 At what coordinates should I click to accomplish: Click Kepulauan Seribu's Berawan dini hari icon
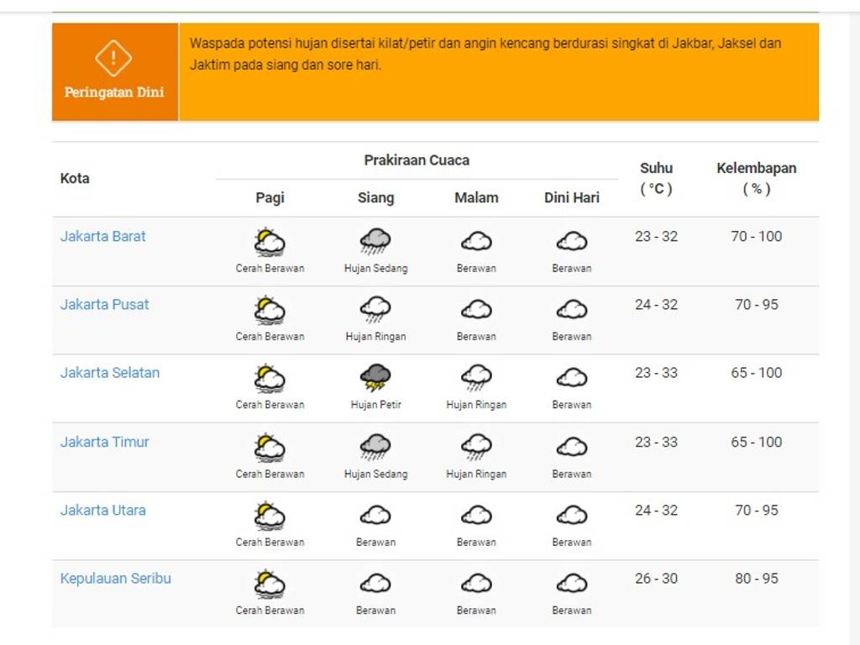(572, 583)
